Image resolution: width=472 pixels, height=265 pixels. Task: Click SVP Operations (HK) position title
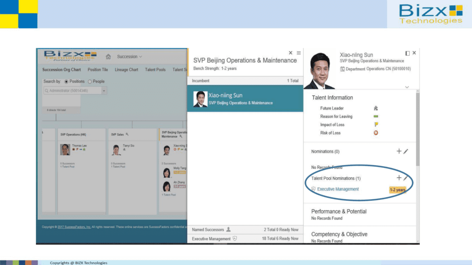click(73, 135)
